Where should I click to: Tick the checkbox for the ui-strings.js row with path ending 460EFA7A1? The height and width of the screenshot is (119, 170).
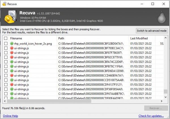click(6, 75)
